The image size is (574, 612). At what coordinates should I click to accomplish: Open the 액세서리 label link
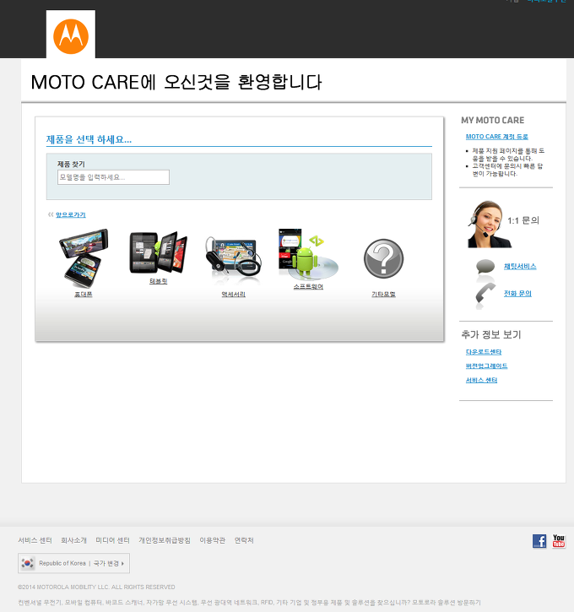pyautogui.click(x=233, y=295)
